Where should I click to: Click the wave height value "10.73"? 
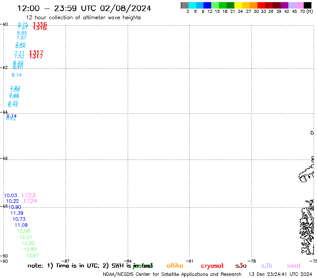coord(19,219)
